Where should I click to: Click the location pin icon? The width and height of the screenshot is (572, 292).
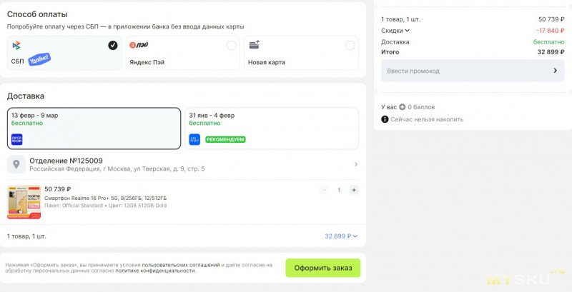tap(16, 165)
